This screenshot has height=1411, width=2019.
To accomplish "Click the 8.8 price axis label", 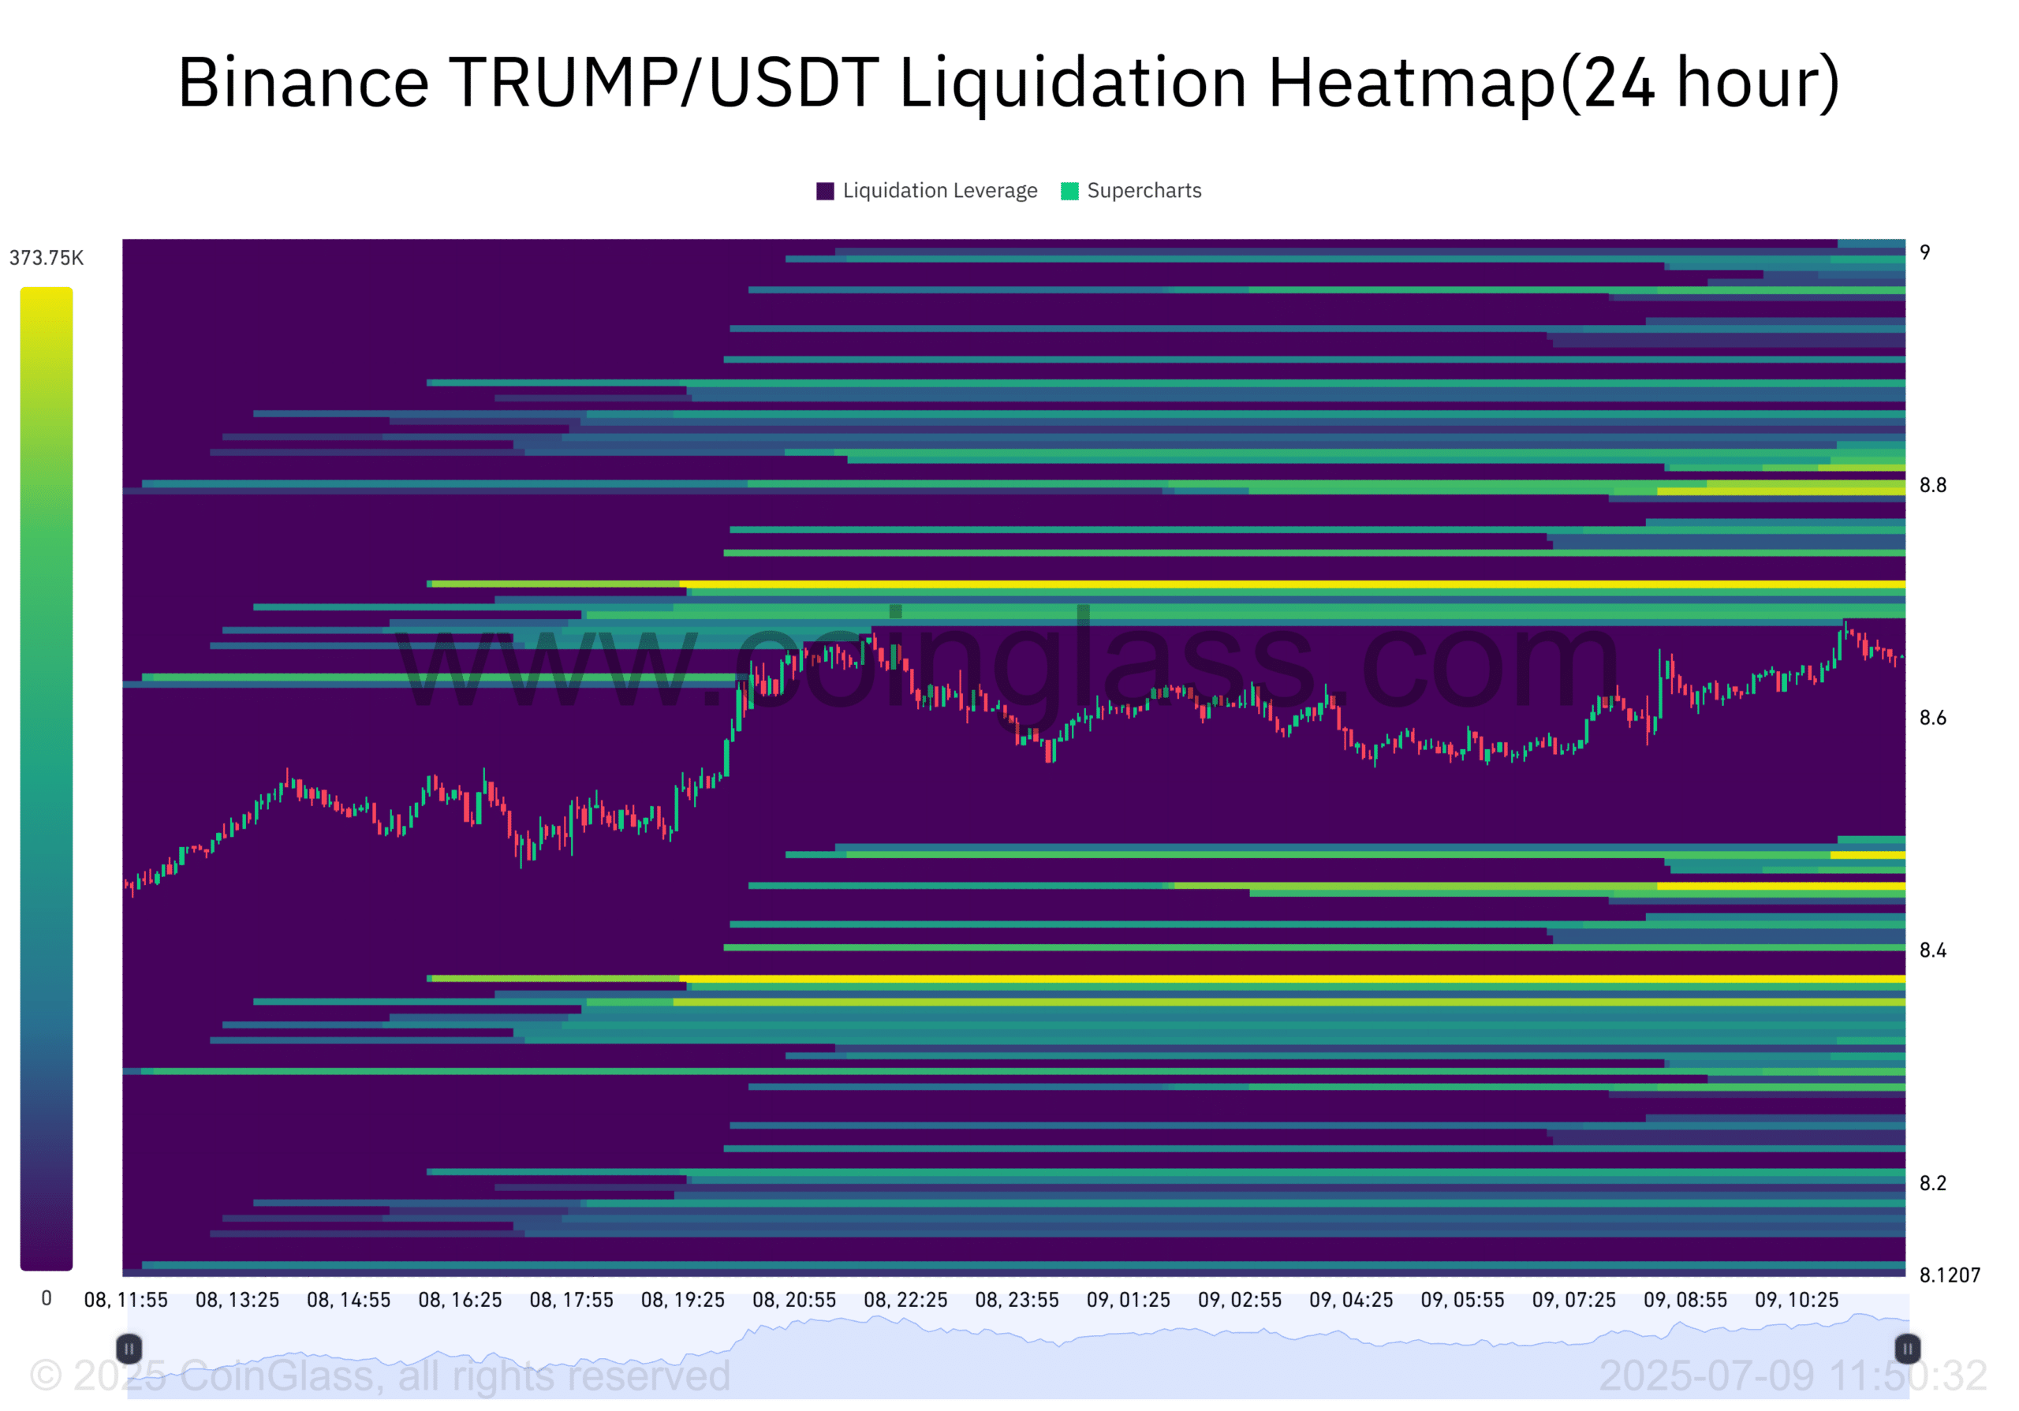I will [x=1933, y=485].
